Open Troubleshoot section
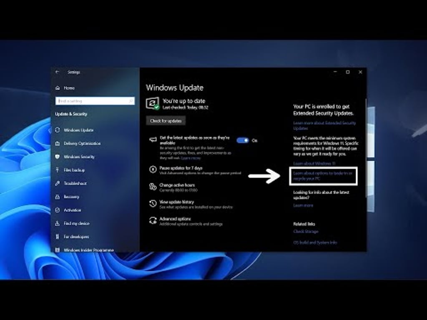Image resolution: width=427 pixels, height=320 pixels. 75,183
